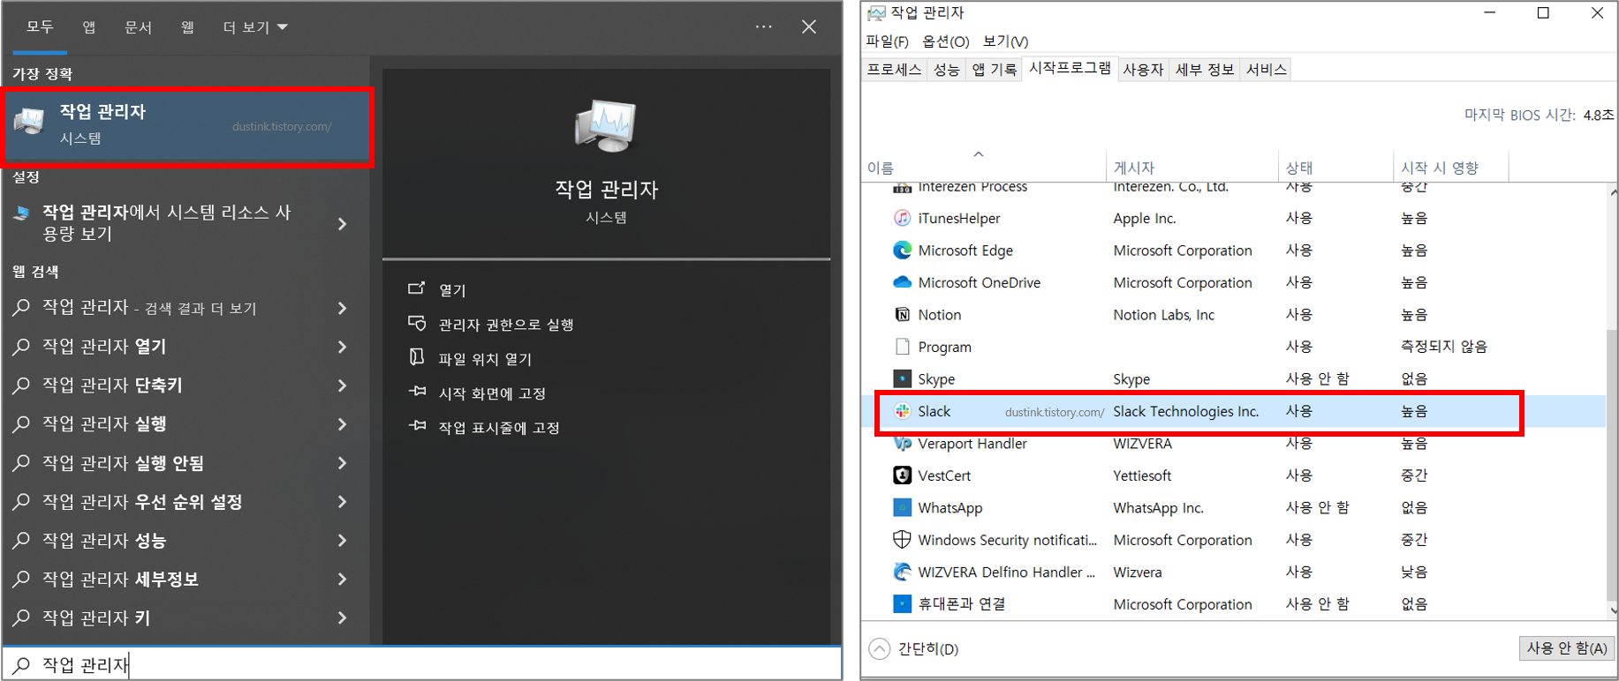This screenshot has width=1619, height=681.
Task: Click the 측정되지 않음 impact value for Program
Action: (x=1444, y=347)
